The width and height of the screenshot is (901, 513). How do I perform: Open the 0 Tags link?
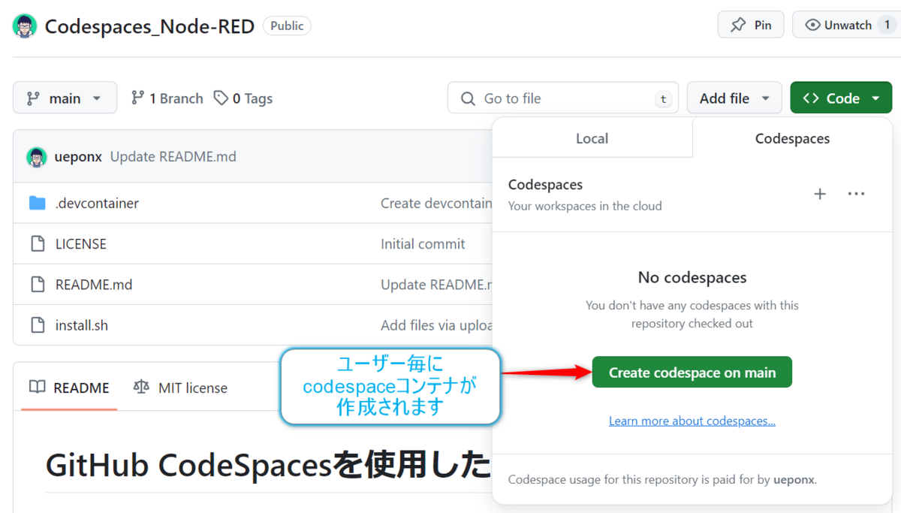243,98
